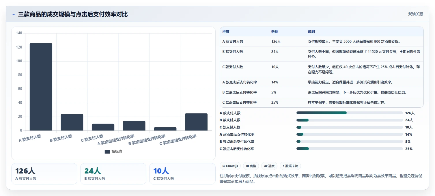Click the paragraph starting 柱形展示支付规模

click(321, 179)
